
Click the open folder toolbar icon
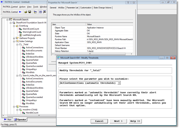tap(26, 12)
